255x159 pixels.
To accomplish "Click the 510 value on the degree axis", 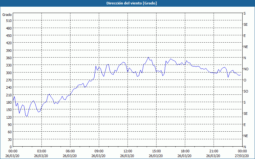I will [x=9, y=21].
